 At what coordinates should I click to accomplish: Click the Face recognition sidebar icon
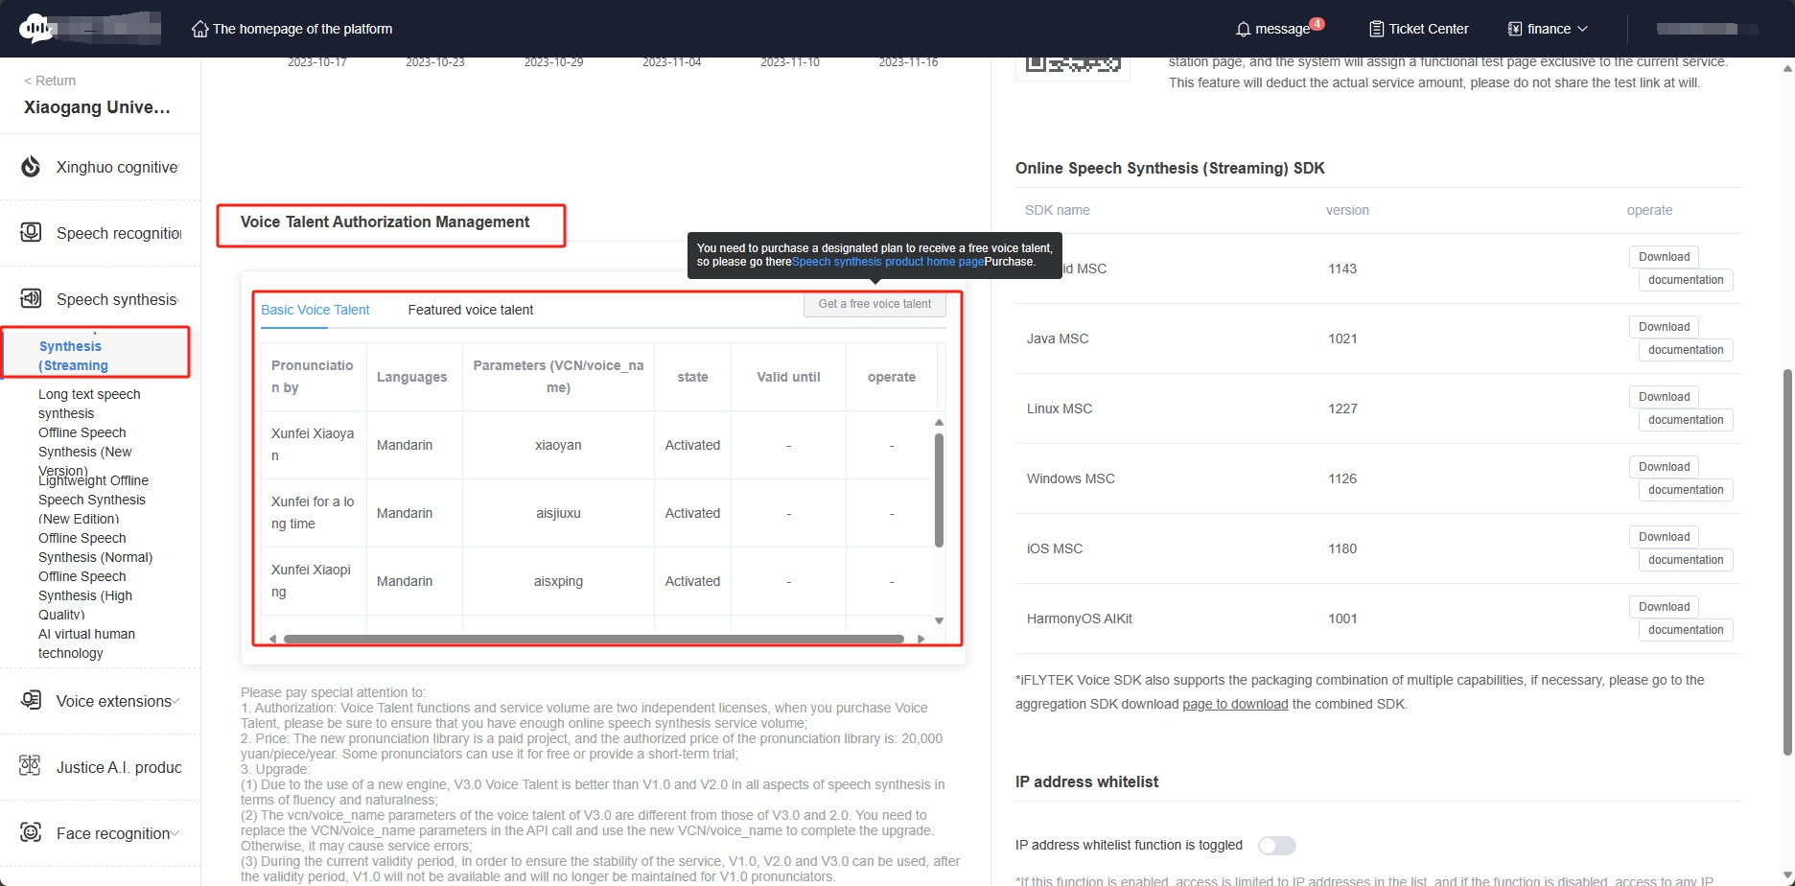[x=31, y=832]
